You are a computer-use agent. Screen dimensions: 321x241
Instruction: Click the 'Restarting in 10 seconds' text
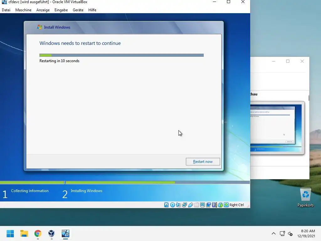[59, 61]
